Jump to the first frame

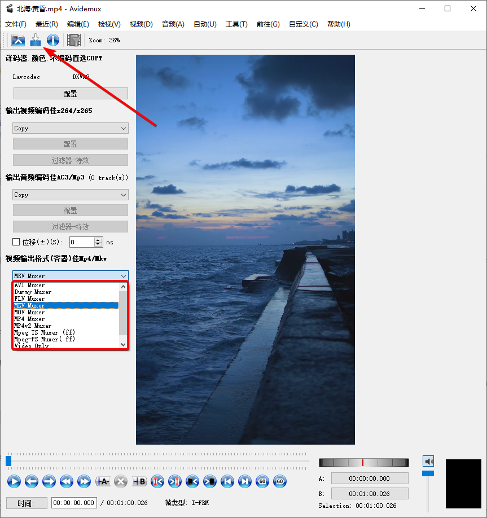[227, 481]
